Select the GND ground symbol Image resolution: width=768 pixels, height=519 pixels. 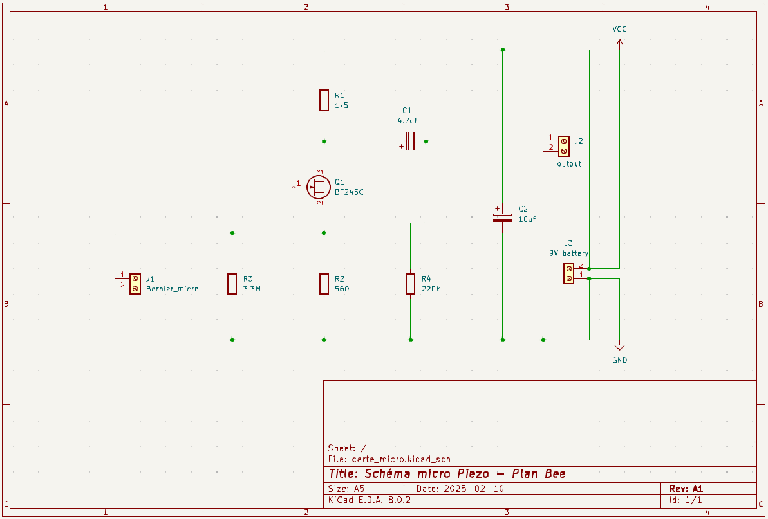[619, 347]
